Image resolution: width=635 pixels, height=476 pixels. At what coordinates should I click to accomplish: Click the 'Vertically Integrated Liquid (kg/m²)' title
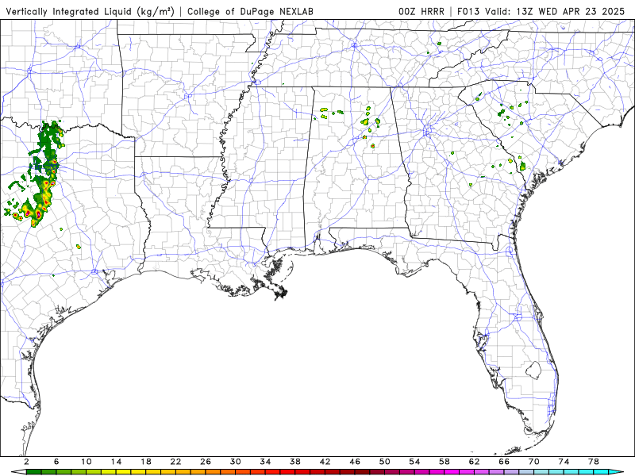click(90, 11)
